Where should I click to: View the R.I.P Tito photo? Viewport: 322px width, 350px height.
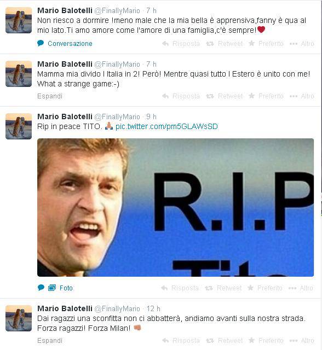[175, 207]
